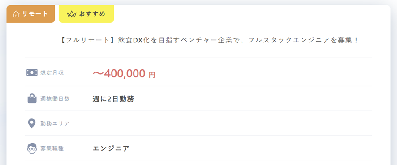Click the 〜400,000 salary amount
The height and width of the screenshot is (165, 397).
[119, 73]
